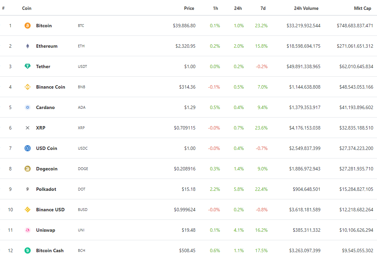Click Ethereum market cap $271,061,651,312
377x259 pixels.
(355, 46)
